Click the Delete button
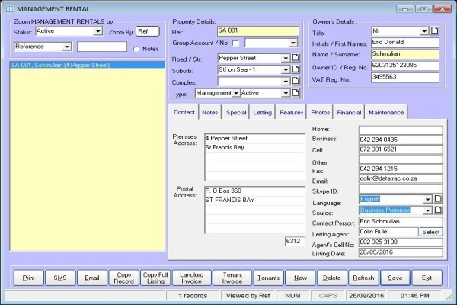 point(331,278)
